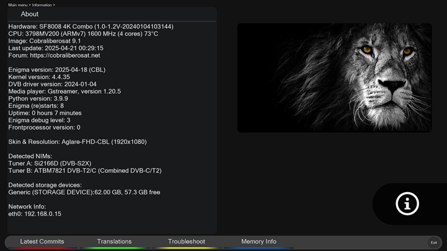Select the Python version: 3.9.9 line
This screenshot has height=251, width=447.
tap(38, 99)
